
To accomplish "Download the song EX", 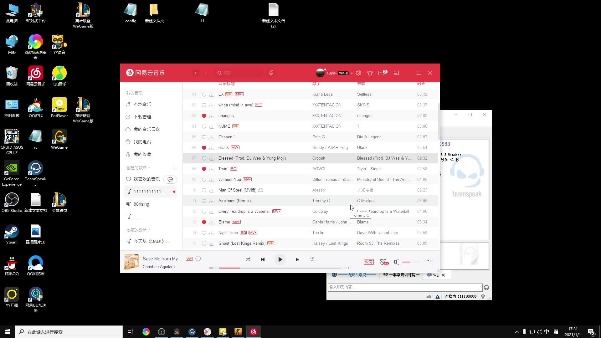I will pyautogui.click(x=212, y=95).
